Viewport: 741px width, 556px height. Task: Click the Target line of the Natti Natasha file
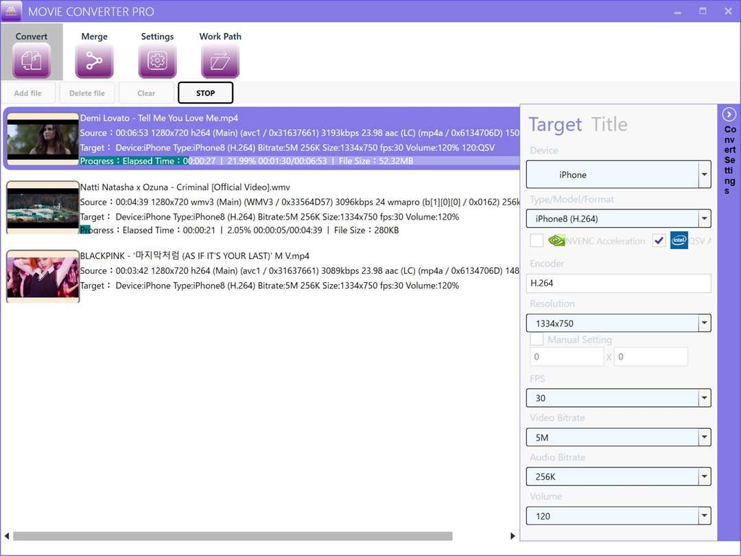[x=270, y=217]
